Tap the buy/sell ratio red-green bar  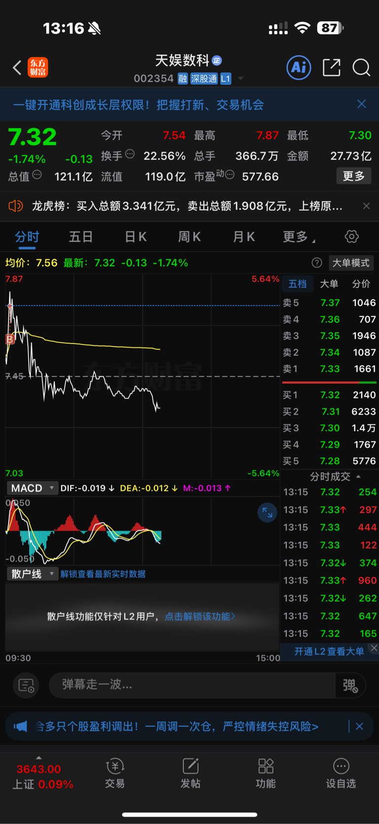(x=329, y=382)
